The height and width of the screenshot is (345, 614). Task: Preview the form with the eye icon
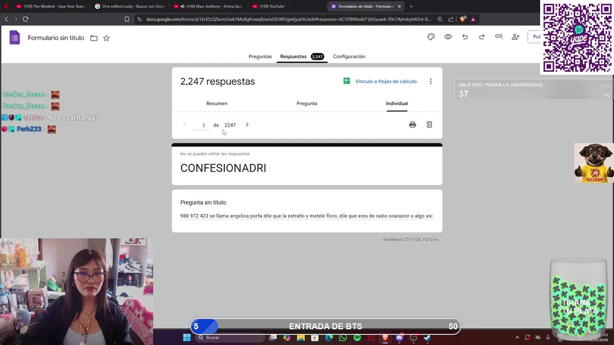[x=448, y=37]
